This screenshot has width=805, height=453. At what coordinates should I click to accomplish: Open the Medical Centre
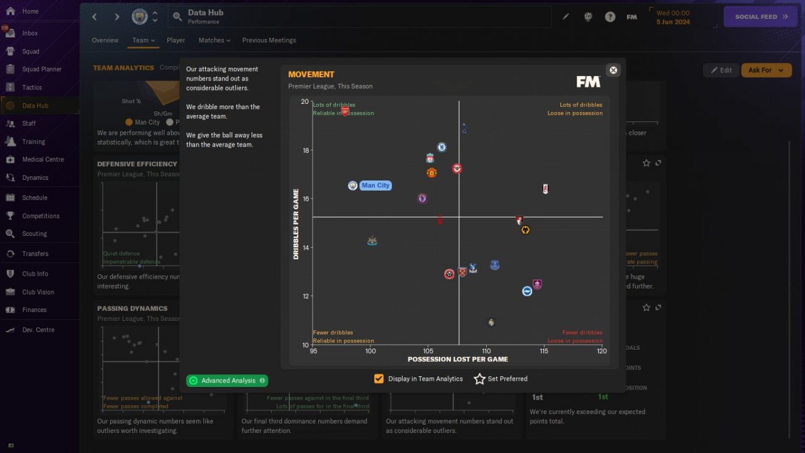coord(43,159)
